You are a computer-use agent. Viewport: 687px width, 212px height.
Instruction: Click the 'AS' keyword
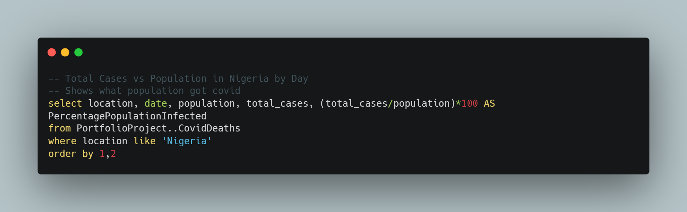point(489,103)
